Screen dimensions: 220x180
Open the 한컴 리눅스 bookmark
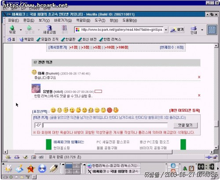pyautogui.click(x=110, y=39)
